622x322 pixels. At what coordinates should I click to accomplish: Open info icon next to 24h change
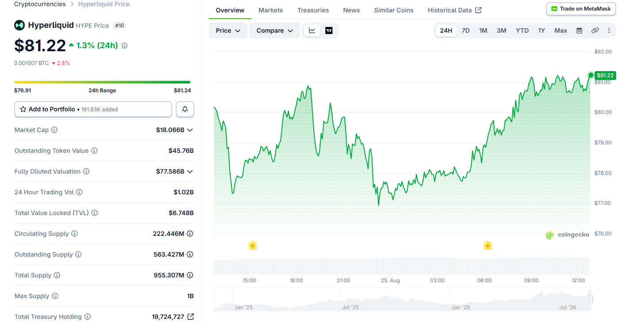pyautogui.click(x=124, y=45)
